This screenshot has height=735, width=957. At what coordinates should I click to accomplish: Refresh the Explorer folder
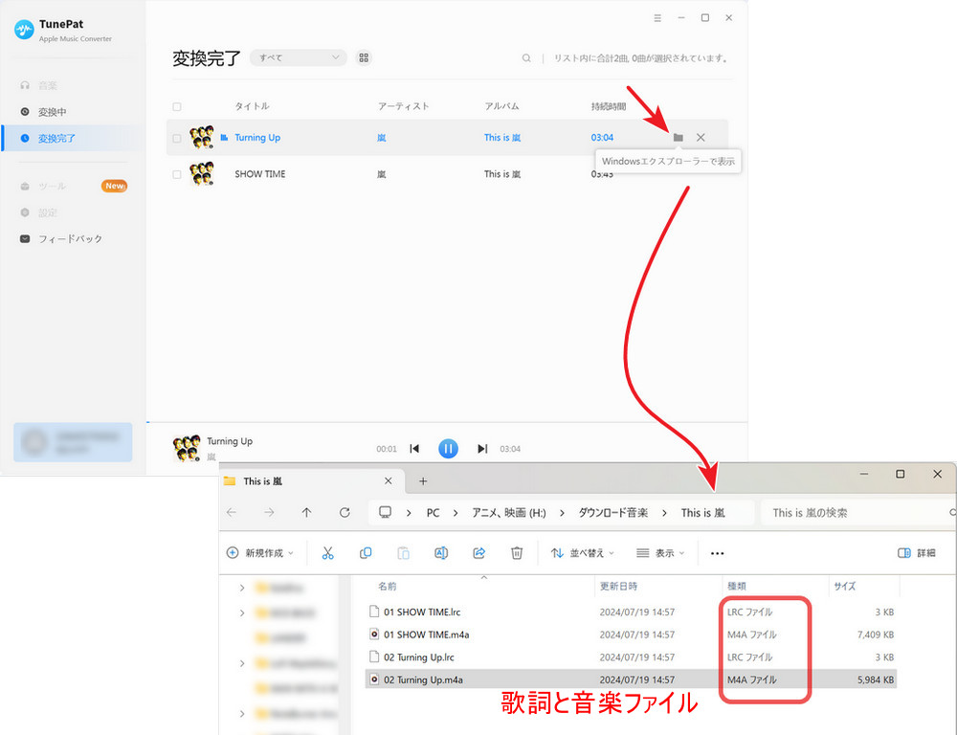pos(345,513)
